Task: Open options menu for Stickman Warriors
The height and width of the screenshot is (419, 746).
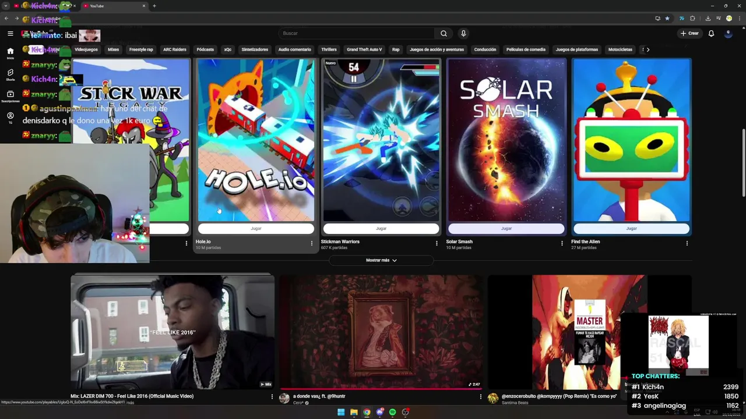Action: 437,243
